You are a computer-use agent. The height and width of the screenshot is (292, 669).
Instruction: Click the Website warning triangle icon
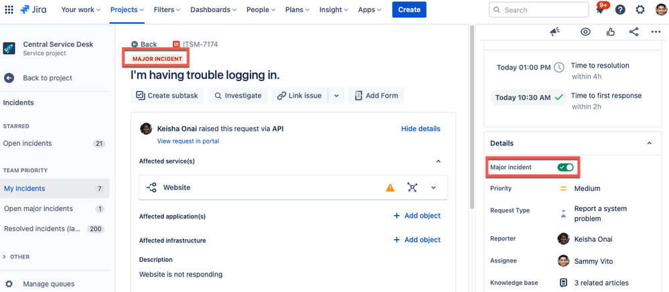(390, 188)
